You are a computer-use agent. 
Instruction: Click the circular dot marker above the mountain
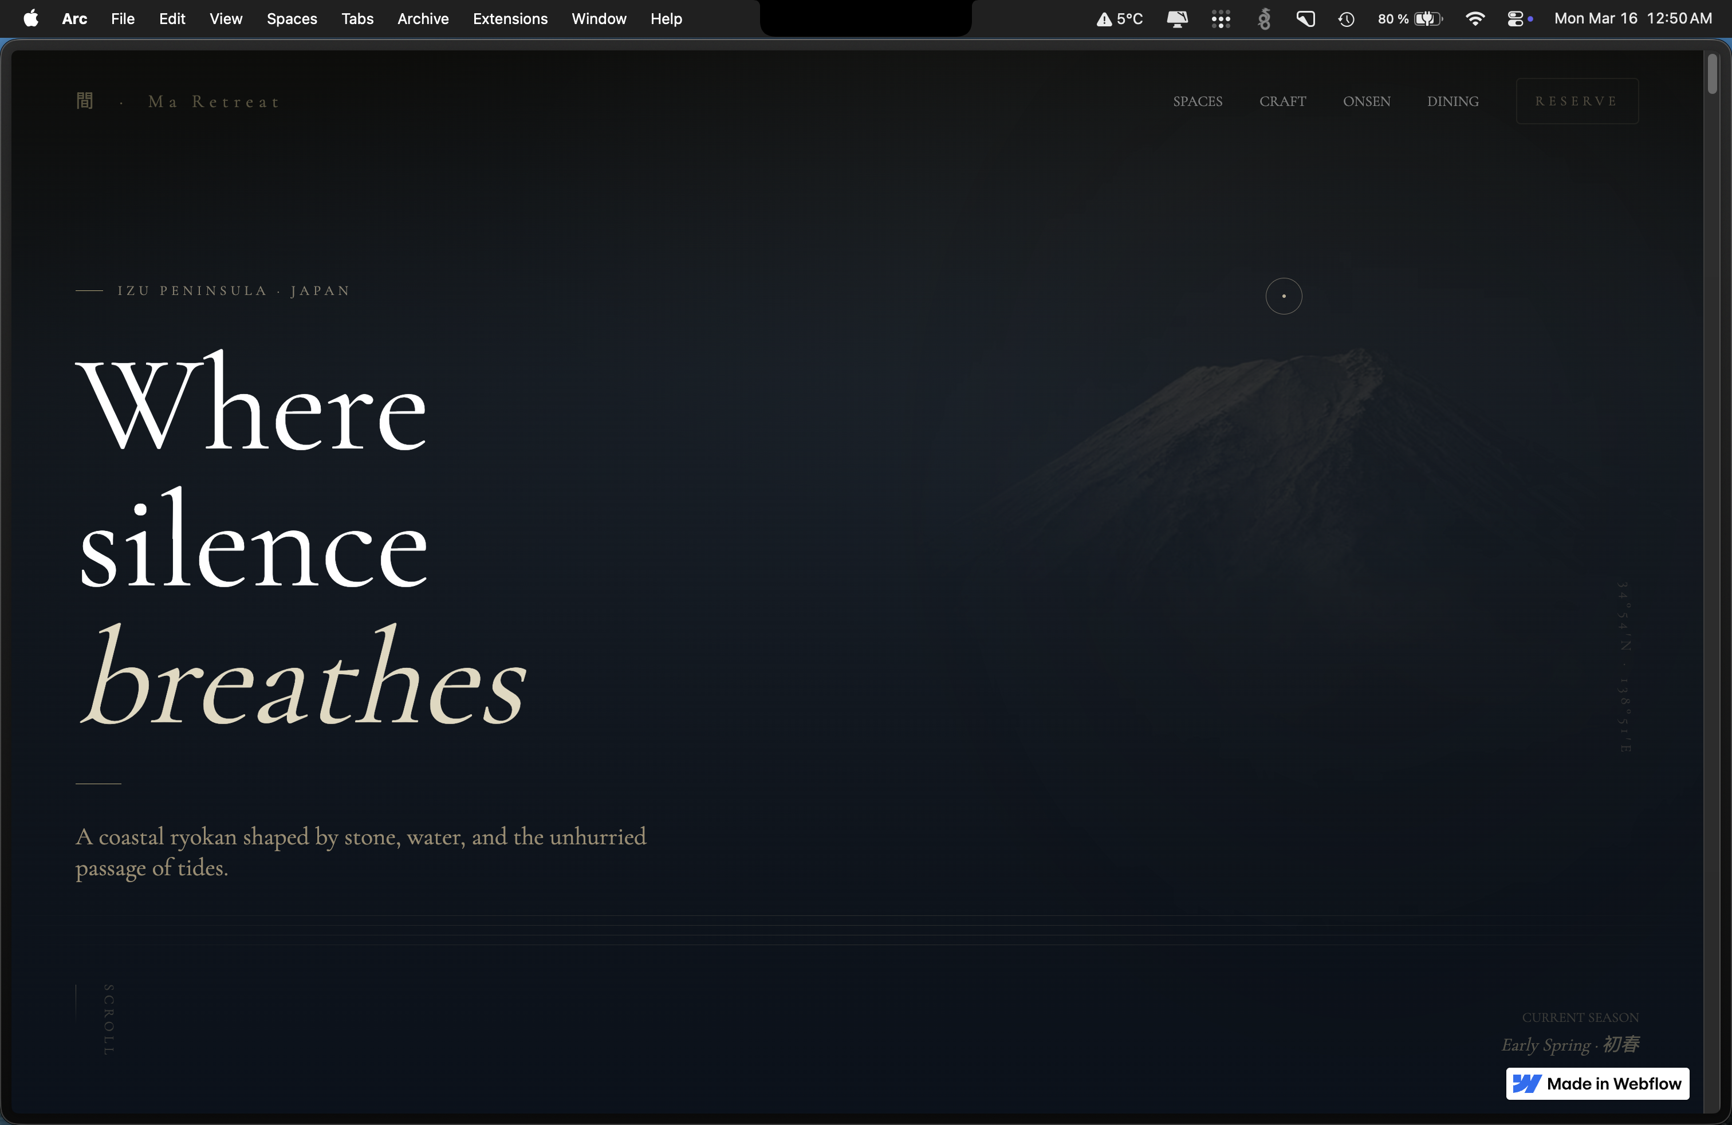coord(1284,296)
